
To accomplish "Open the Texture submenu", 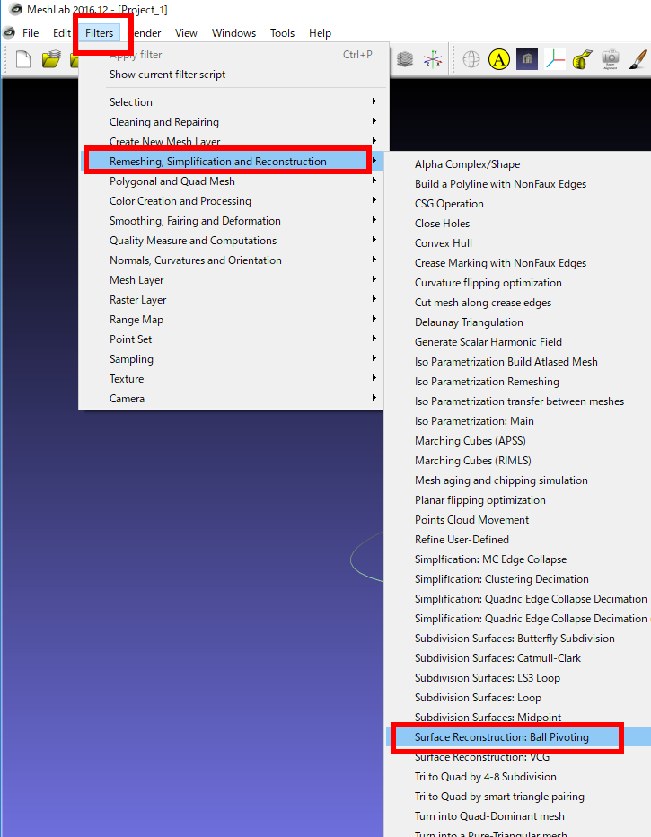I will [x=231, y=378].
